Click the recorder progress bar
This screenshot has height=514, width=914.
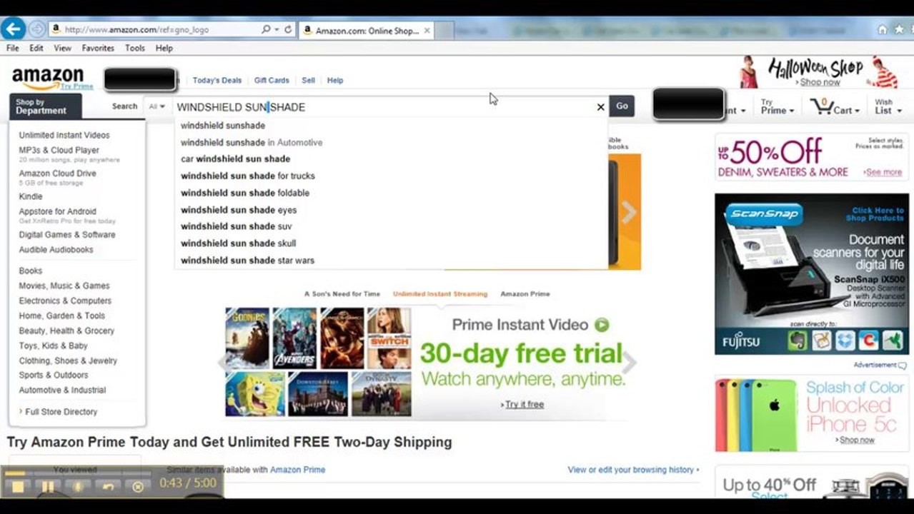(x=76, y=473)
